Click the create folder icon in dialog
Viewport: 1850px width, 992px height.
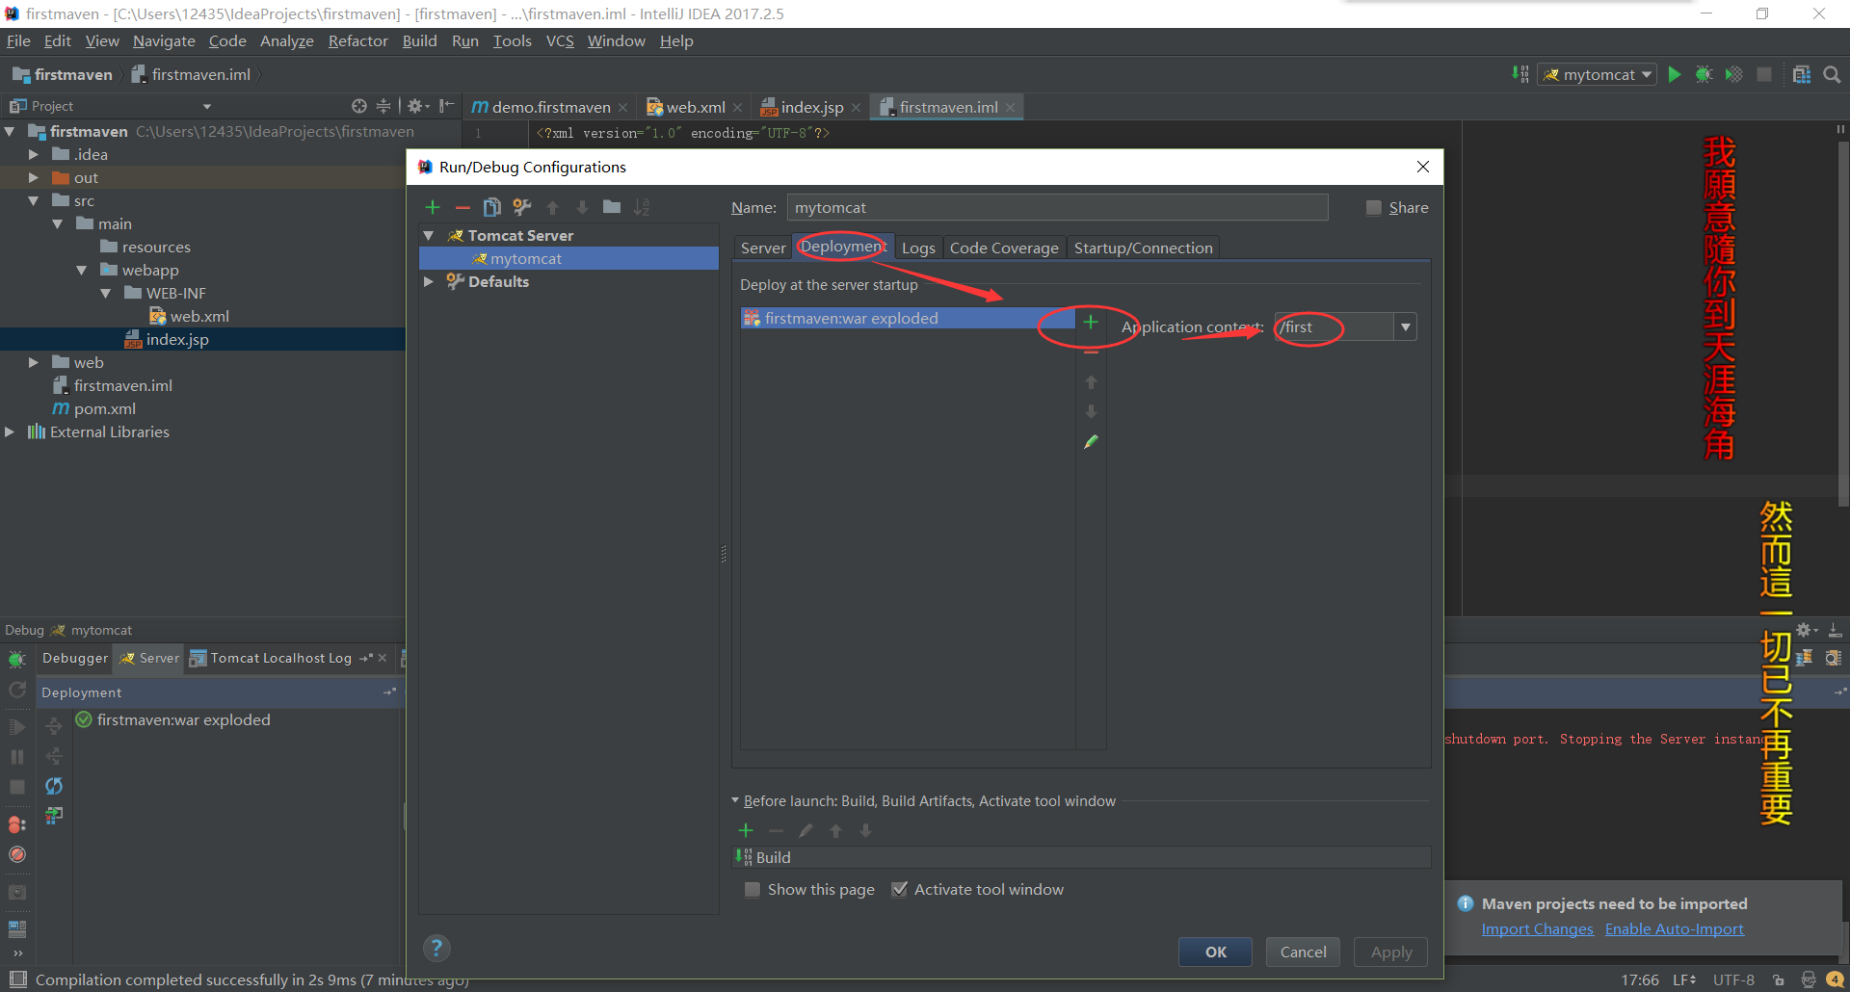[612, 207]
